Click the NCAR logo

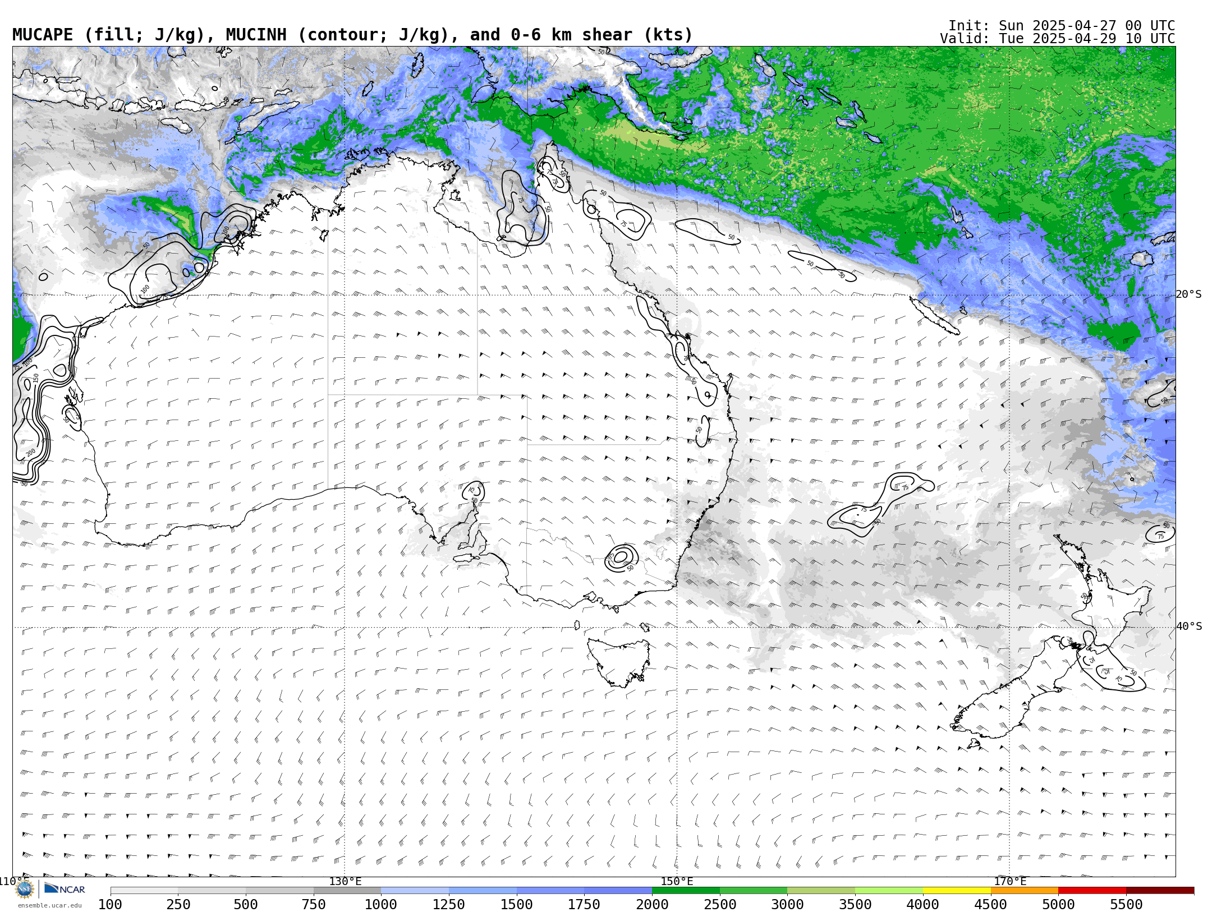coord(65,888)
